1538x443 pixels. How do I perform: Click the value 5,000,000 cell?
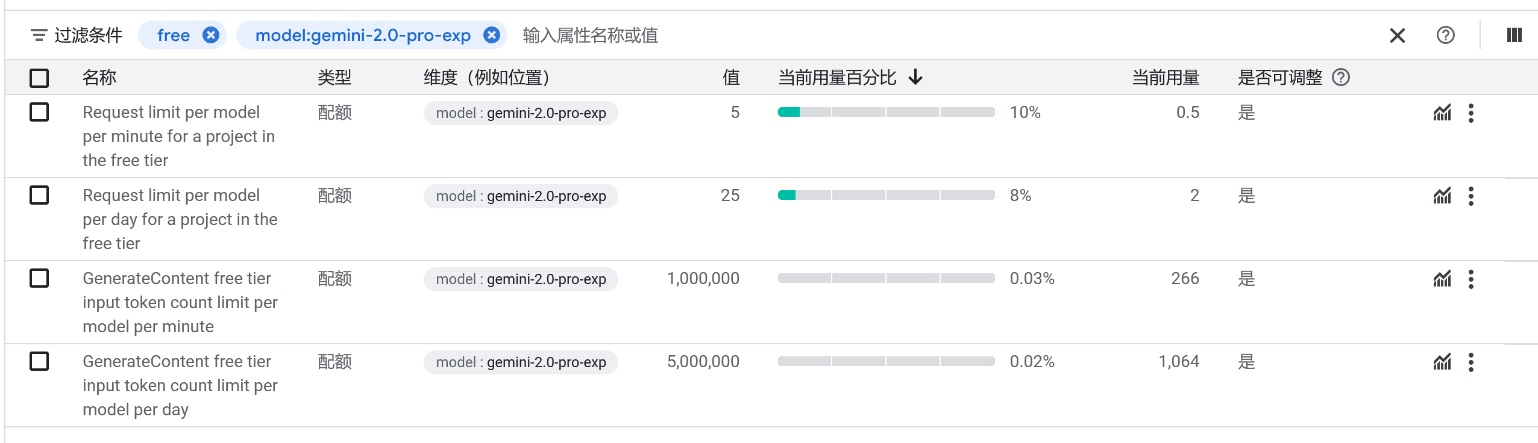tap(703, 362)
